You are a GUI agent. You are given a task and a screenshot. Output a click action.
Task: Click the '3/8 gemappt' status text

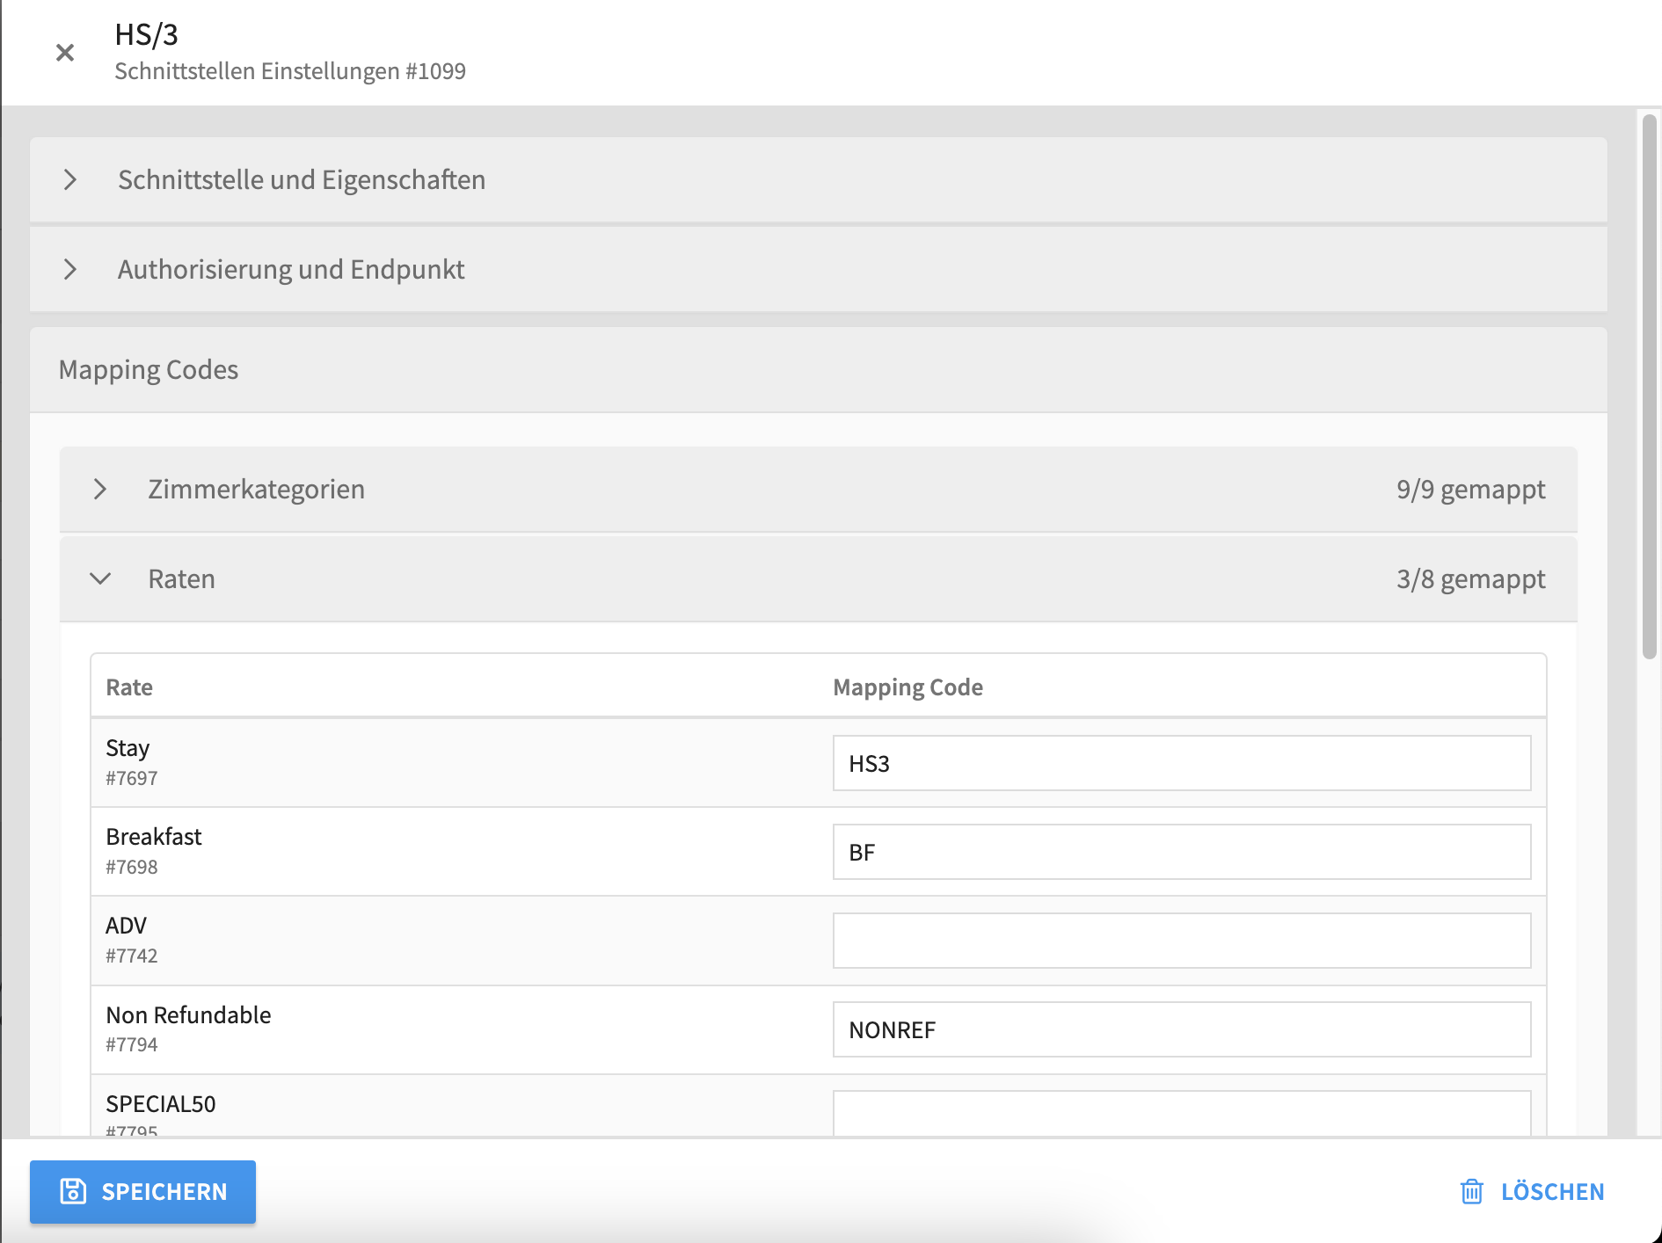pos(1470,578)
